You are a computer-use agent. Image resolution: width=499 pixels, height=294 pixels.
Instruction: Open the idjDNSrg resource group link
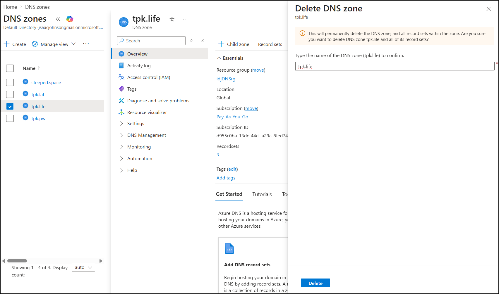(x=226, y=79)
